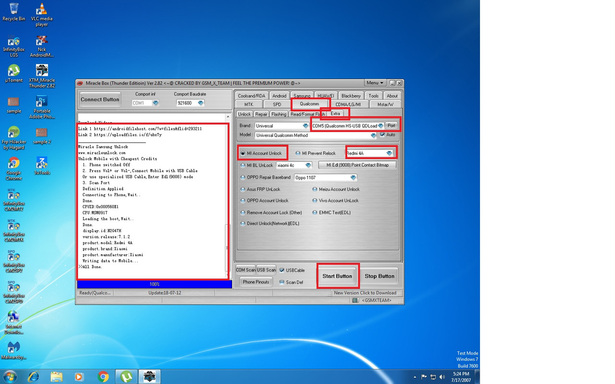Viewport: 615px width, 384px height.
Task: Open the Blackberry tab
Action: 351,96
